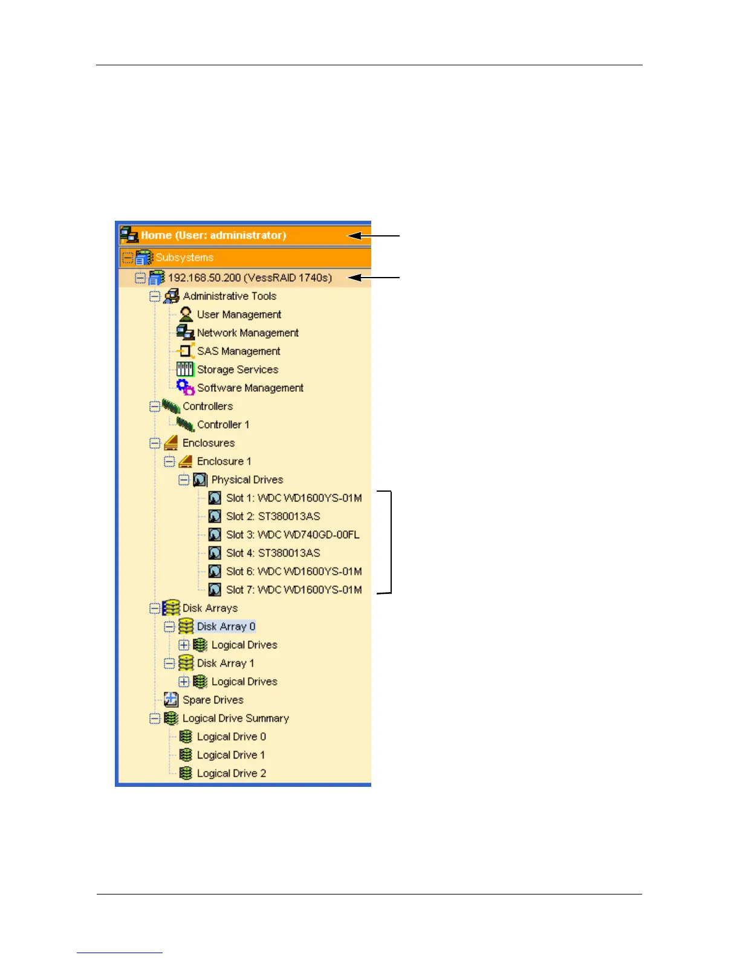The image size is (740, 958).
Task: Click the Physical Drives icon
Action: 200,480
